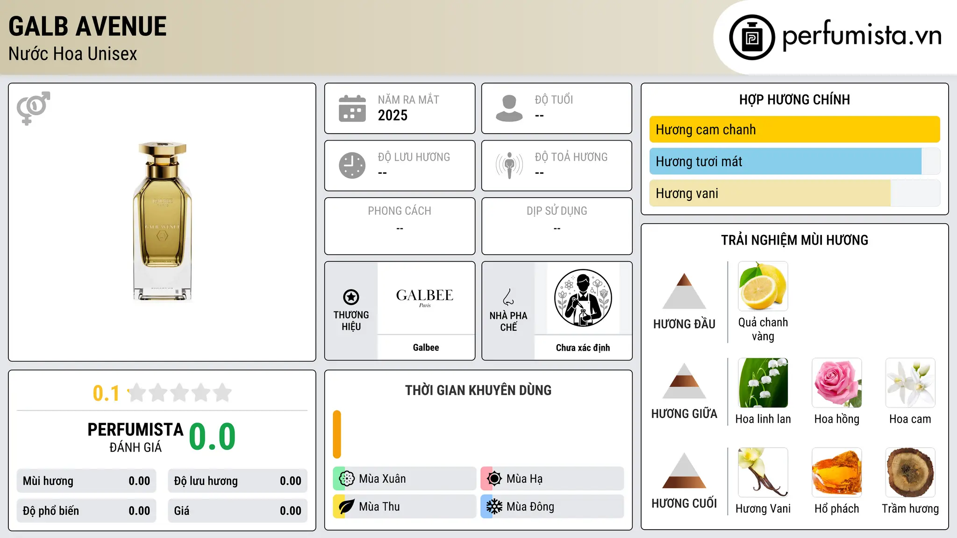Image resolution: width=957 pixels, height=538 pixels.
Task: Click the nose icon above Nhà pha chế
Action: coord(508,297)
